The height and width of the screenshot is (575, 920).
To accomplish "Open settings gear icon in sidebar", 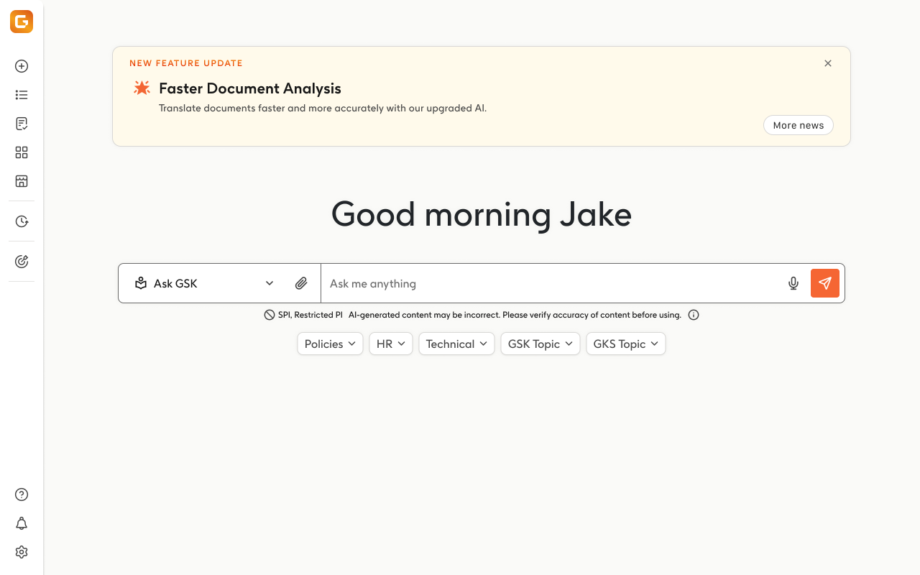I will pos(22,552).
